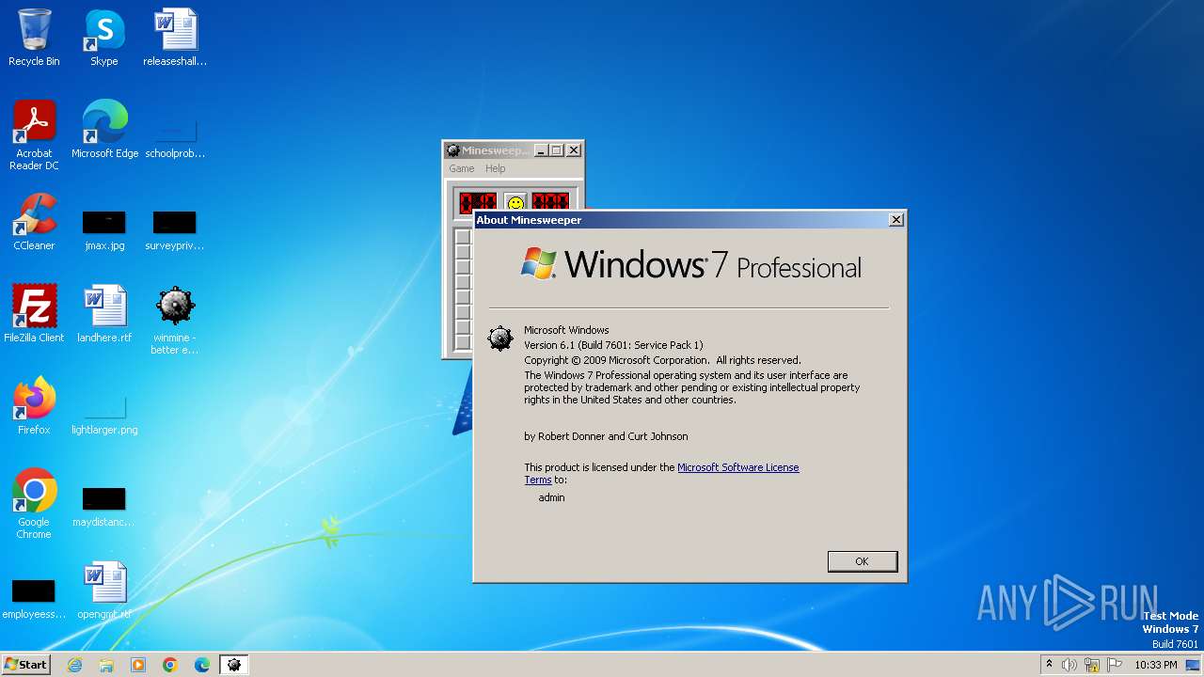
Task: Launch Windows Media Player from taskbar
Action: pos(138,665)
